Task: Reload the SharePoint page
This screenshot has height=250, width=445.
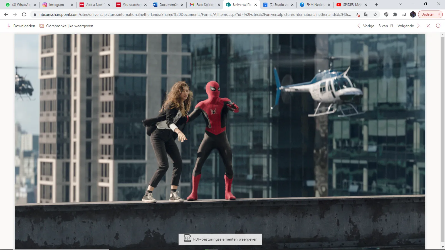Action: tap(24, 14)
